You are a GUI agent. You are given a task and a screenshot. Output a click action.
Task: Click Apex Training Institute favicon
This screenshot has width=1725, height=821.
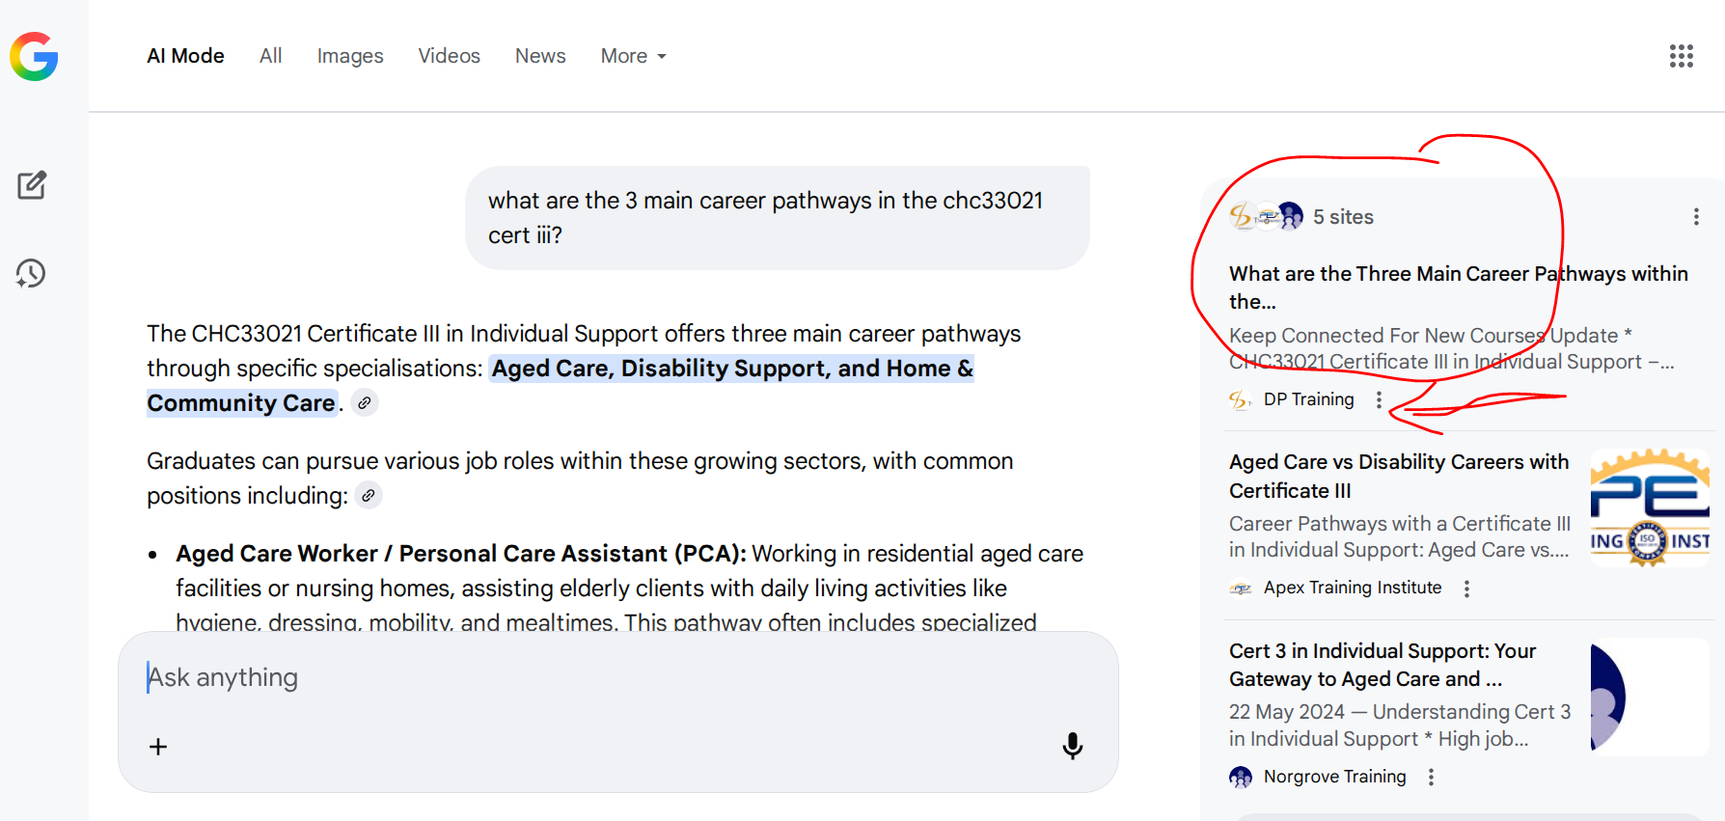pyautogui.click(x=1241, y=588)
